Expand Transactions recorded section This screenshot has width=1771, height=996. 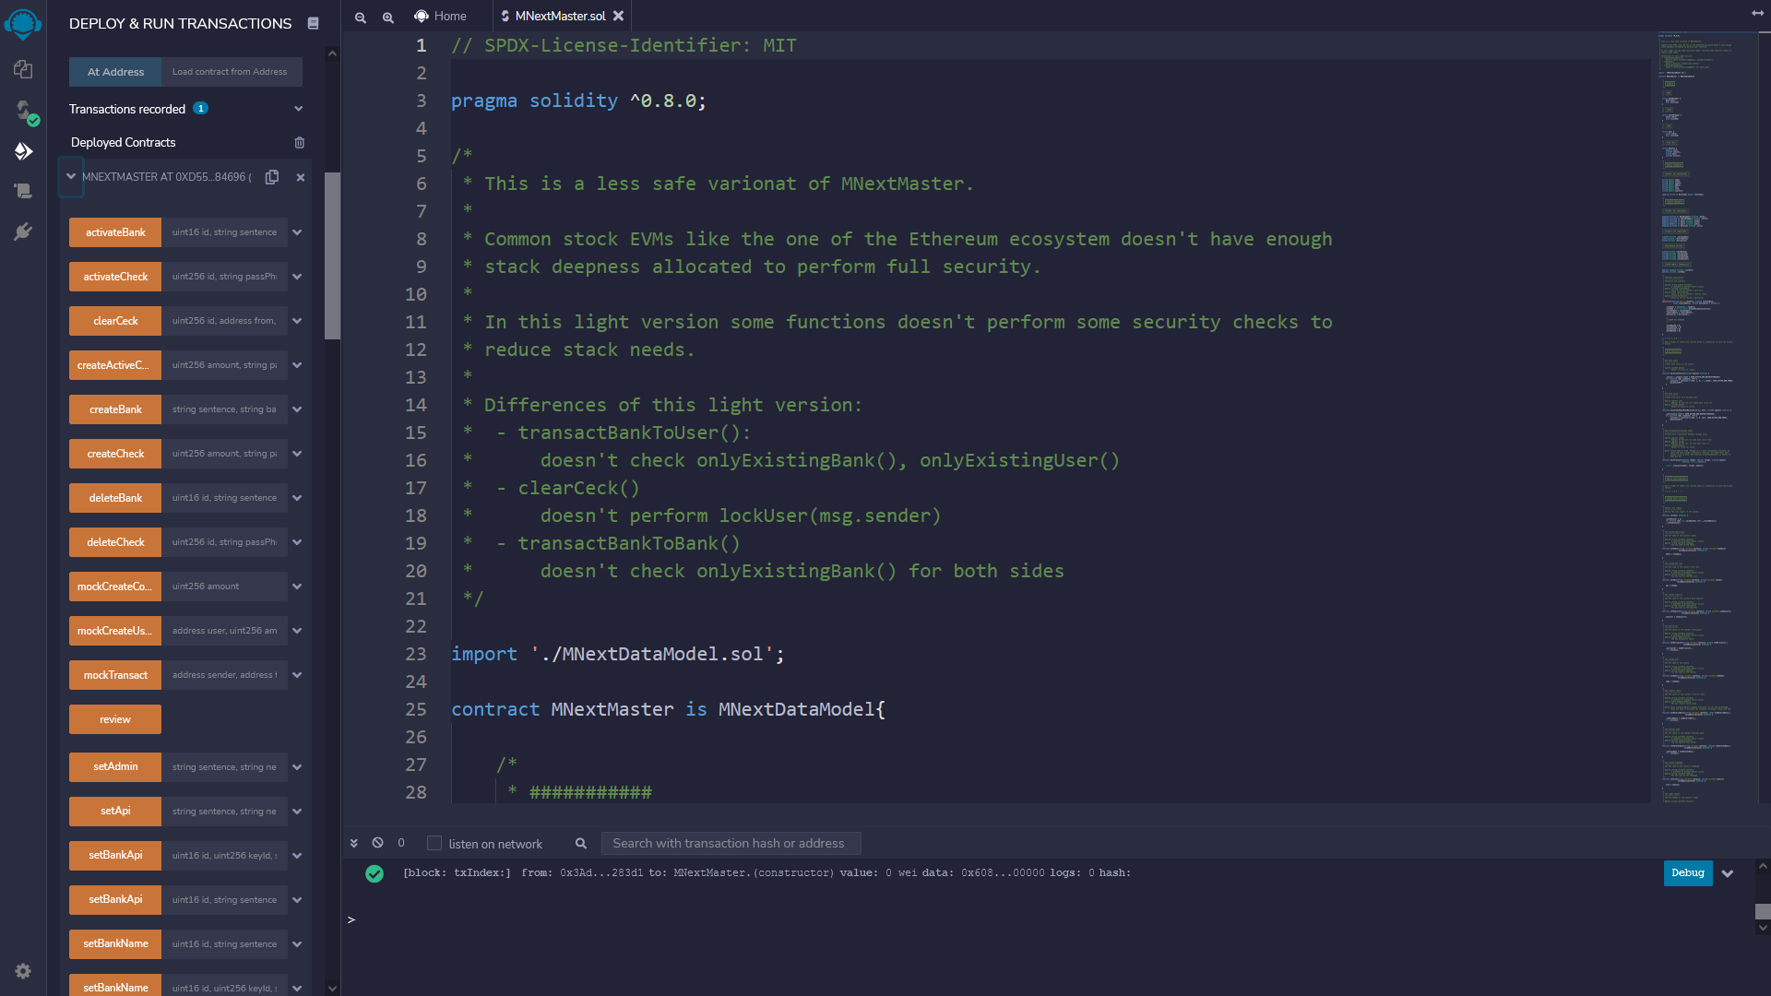click(x=298, y=109)
